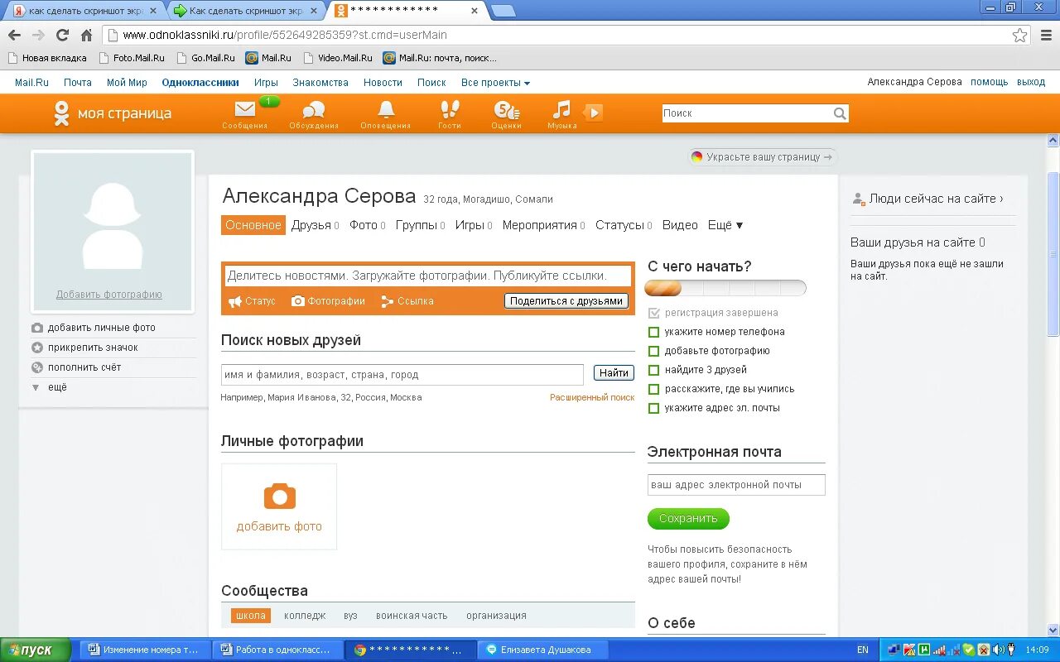Bookmark page with star icon
Viewport: 1060px width, 662px height.
click(1020, 36)
